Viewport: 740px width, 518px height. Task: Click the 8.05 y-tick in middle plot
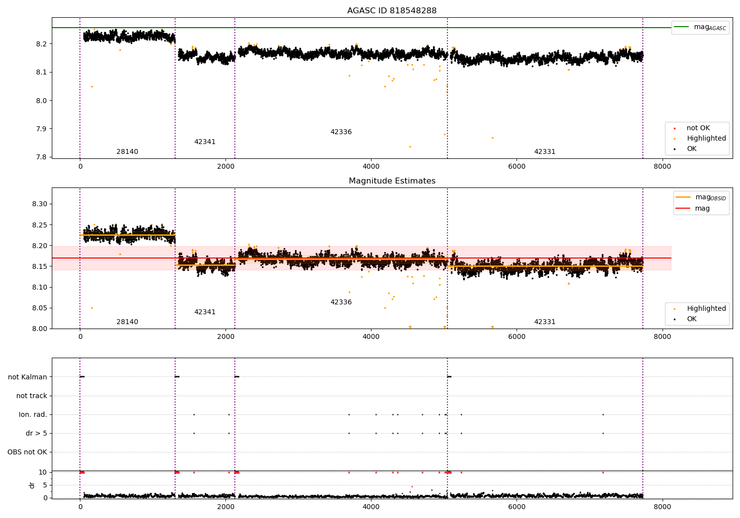pos(39,308)
